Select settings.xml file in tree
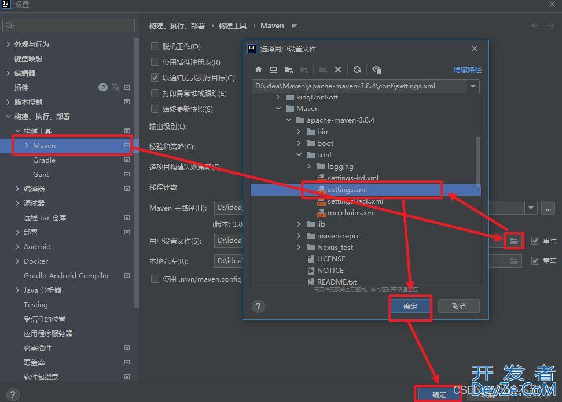Screen dimensions: 562x402 click(x=366, y=190)
